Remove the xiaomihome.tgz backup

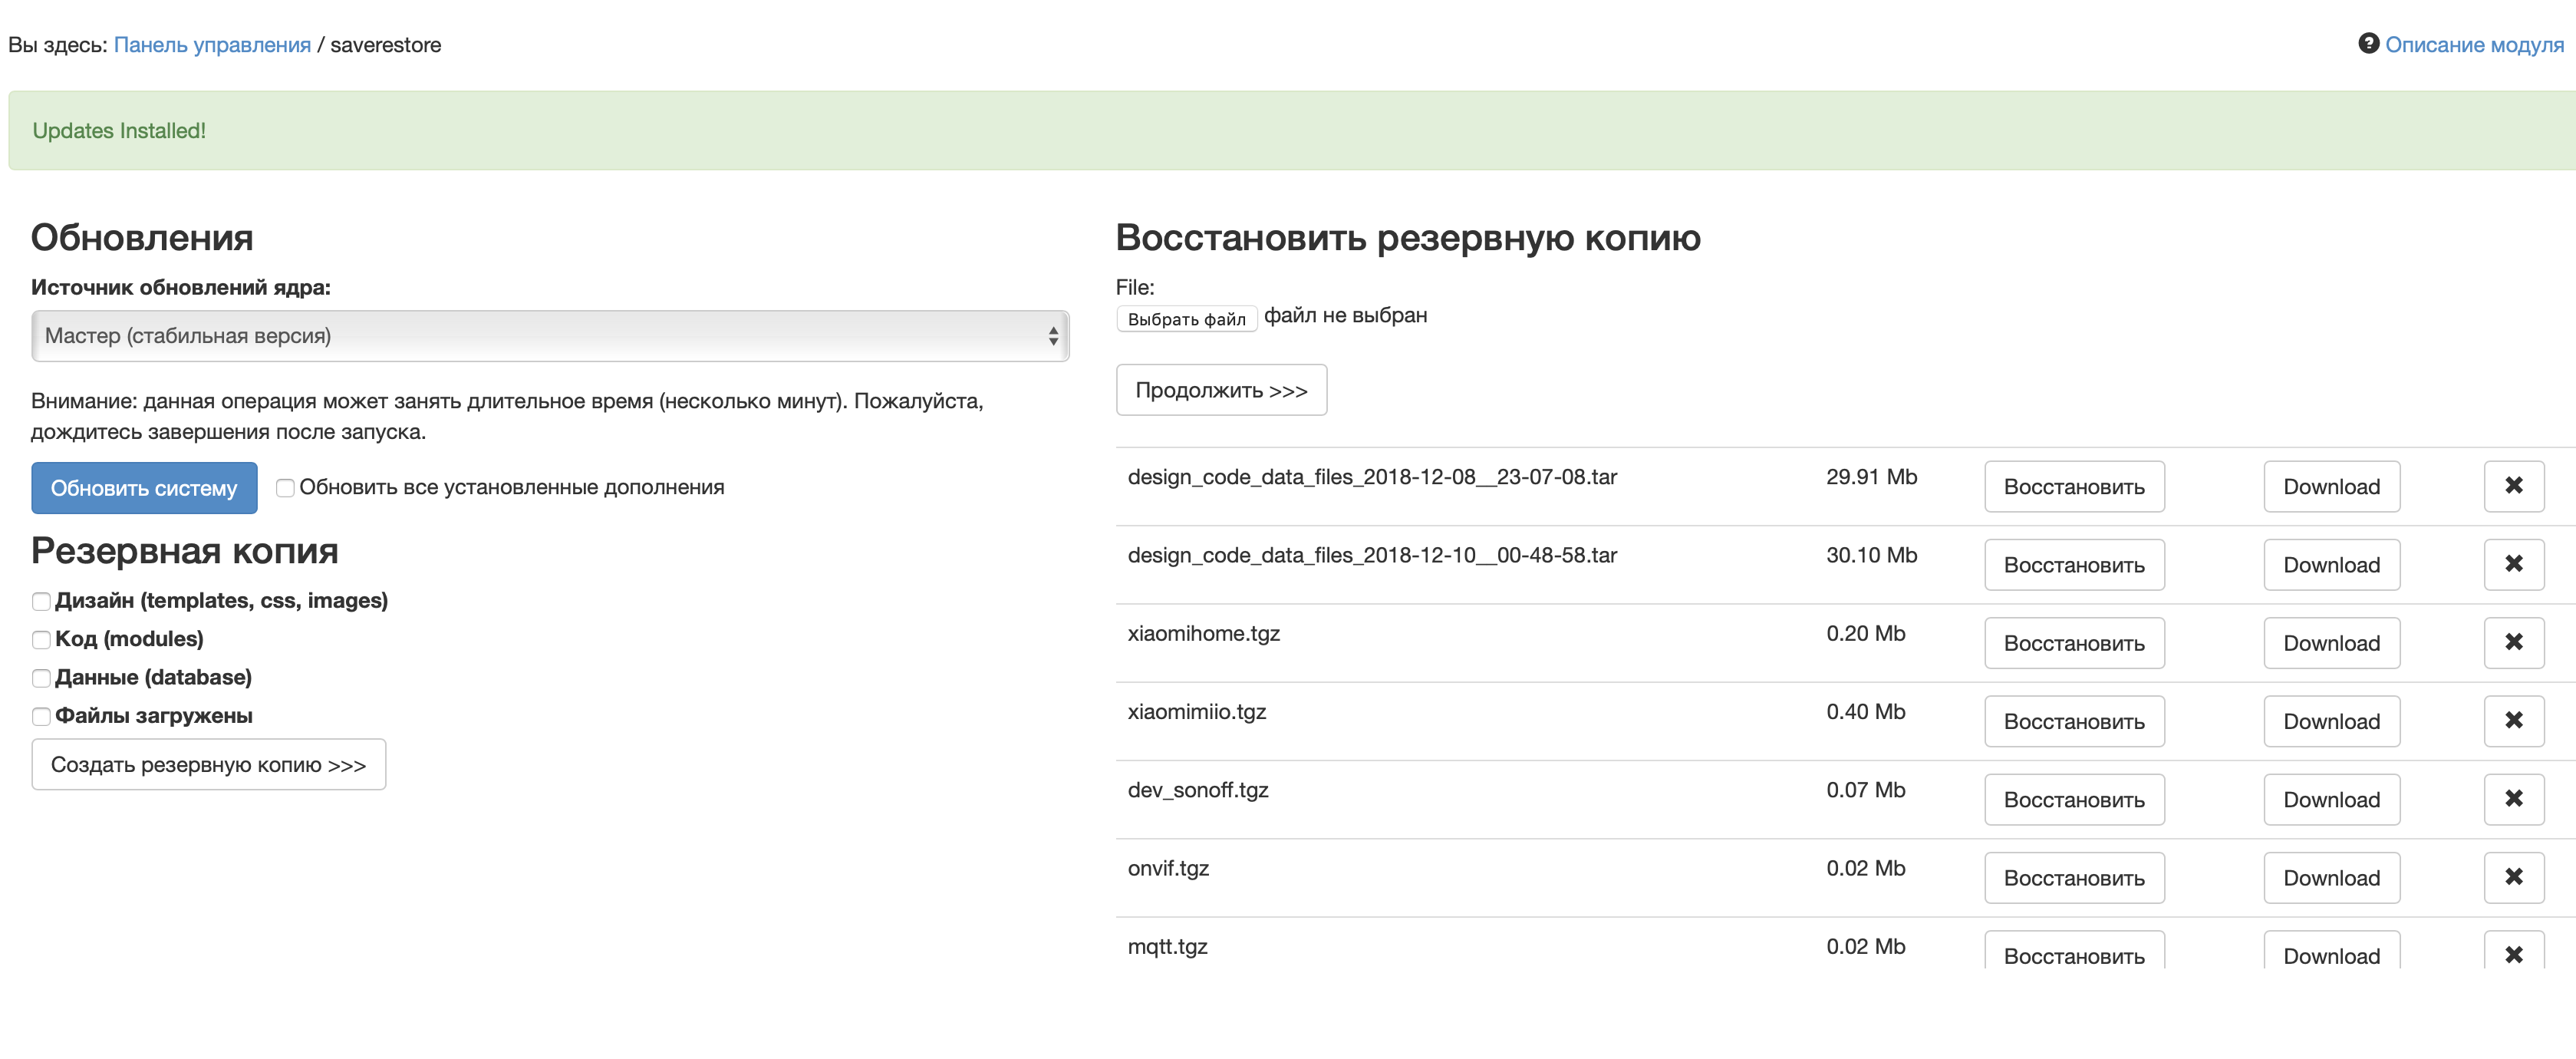point(2513,642)
